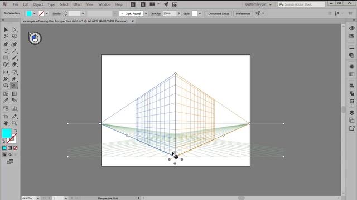The image size is (357, 200).
Task: Select the Eraser tool
Action: click(15, 64)
